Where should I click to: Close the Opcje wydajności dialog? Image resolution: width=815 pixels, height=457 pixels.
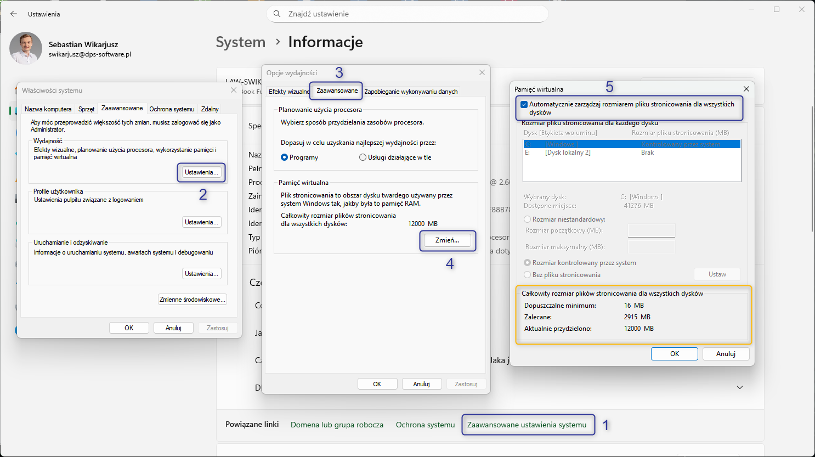point(482,72)
